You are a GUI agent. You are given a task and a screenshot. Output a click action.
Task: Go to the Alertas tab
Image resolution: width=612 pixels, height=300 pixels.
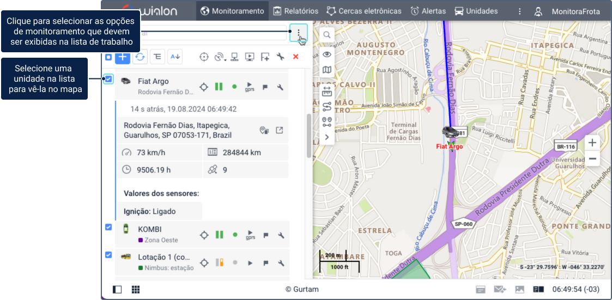click(428, 11)
